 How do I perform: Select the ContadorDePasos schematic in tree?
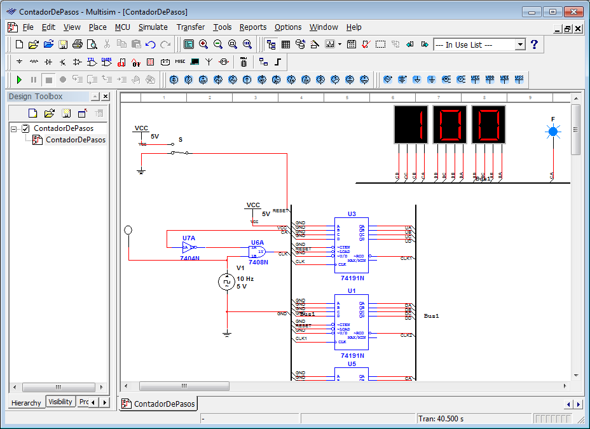tap(75, 140)
